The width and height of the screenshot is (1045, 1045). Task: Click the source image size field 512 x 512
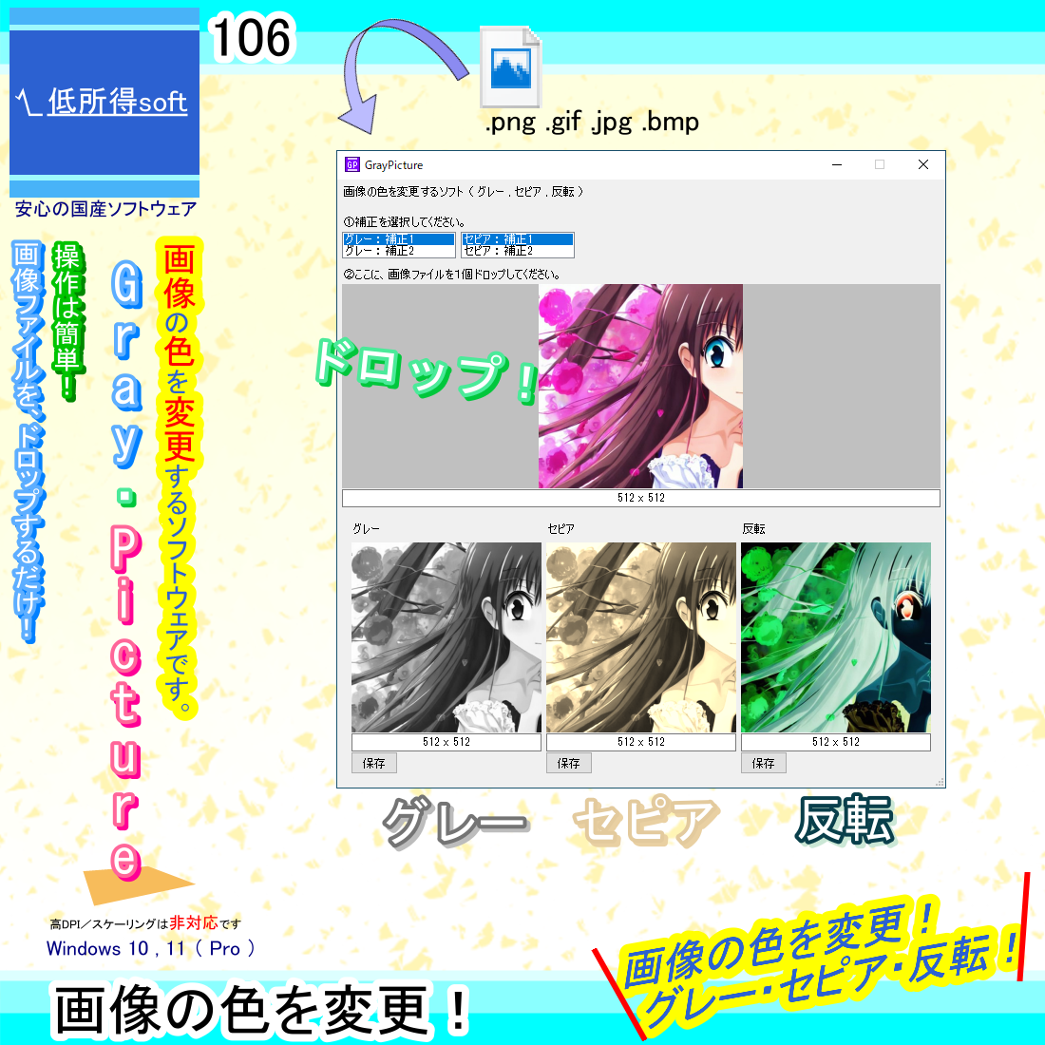click(641, 498)
